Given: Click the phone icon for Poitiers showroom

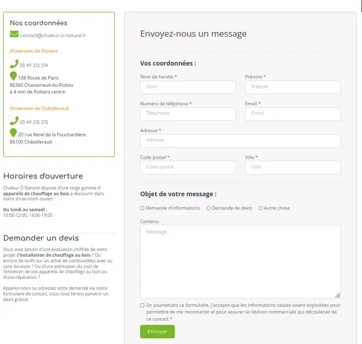Looking at the screenshot, I should [x=14, y=65].
